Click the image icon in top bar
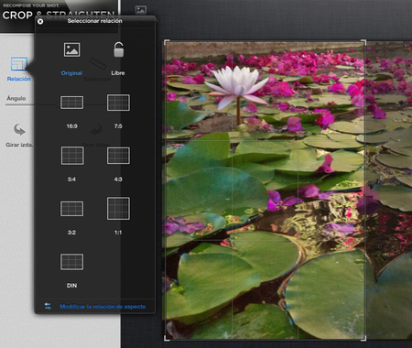412x348 pixels. [141, 10]
